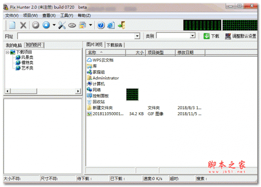This screenshot has height=187, width=261.
Task: Select the 回收站 recycle bin icon
Action: tap(89, 102)
